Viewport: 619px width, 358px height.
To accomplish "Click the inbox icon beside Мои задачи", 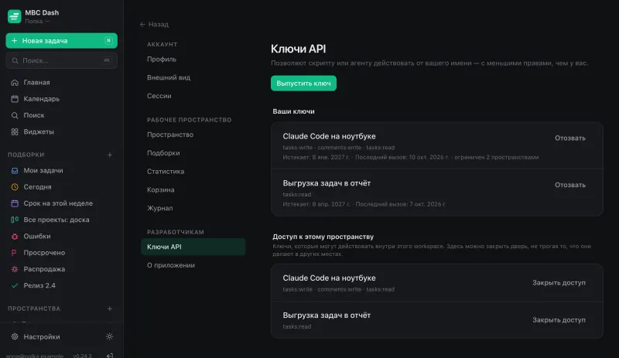I will [x=15, y=171].
